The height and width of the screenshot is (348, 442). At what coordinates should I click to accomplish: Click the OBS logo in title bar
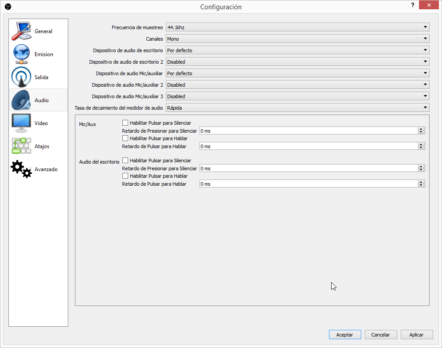tap(8, 7)
